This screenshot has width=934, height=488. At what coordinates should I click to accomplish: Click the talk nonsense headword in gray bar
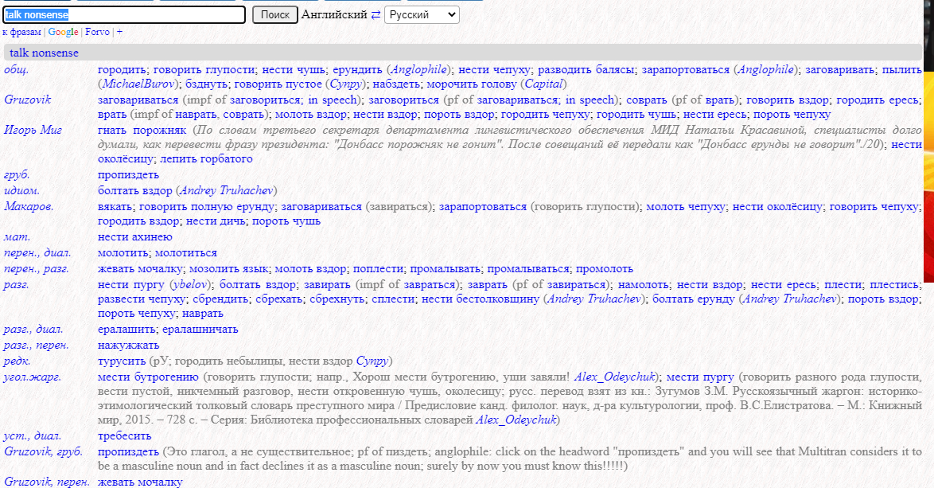click(x=44, y=53)
